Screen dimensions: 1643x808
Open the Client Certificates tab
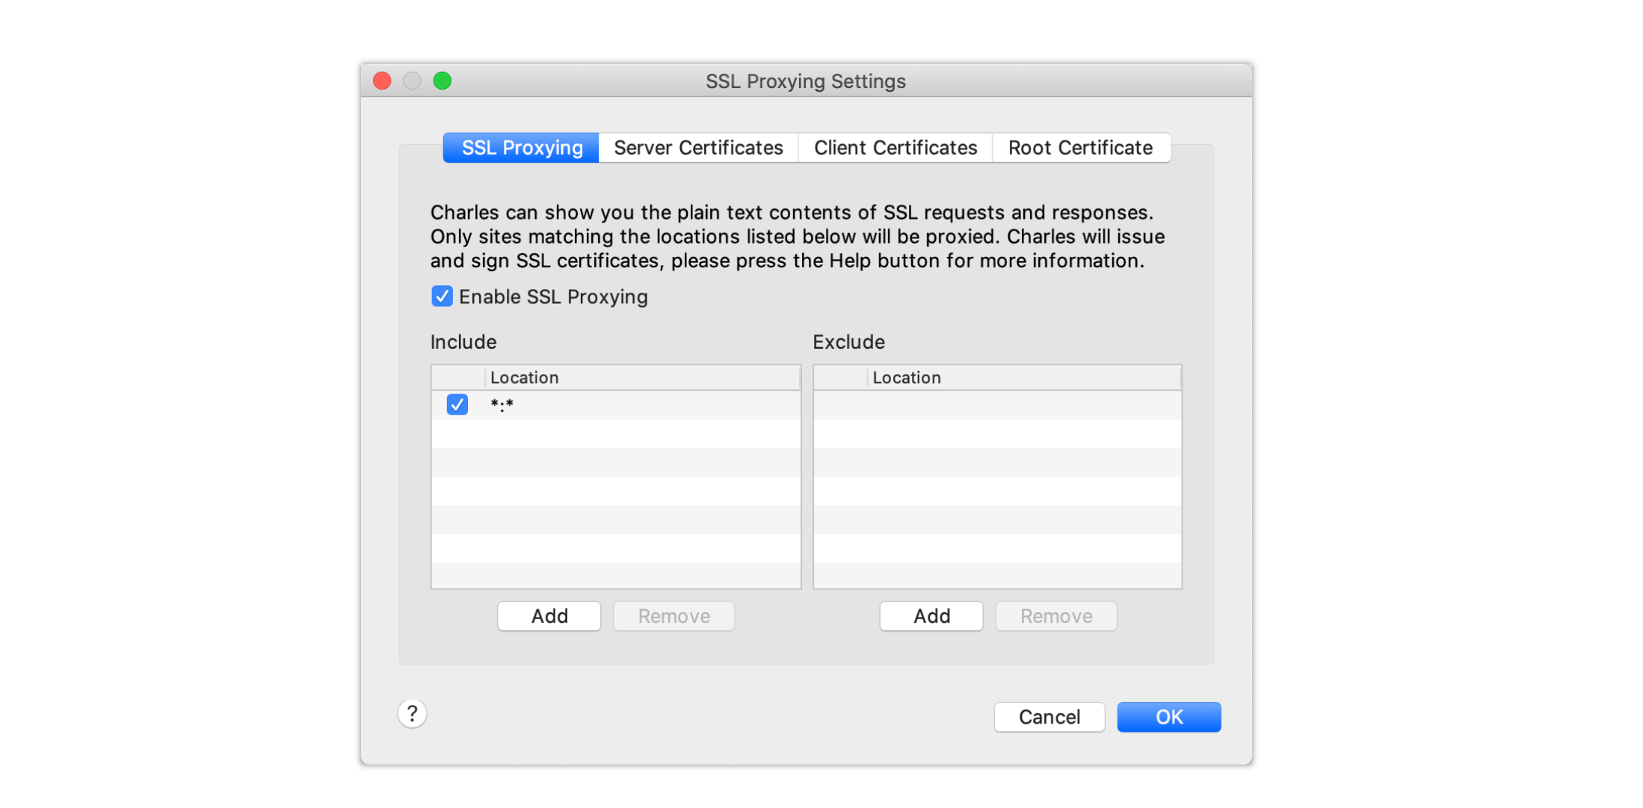(895, 148)
